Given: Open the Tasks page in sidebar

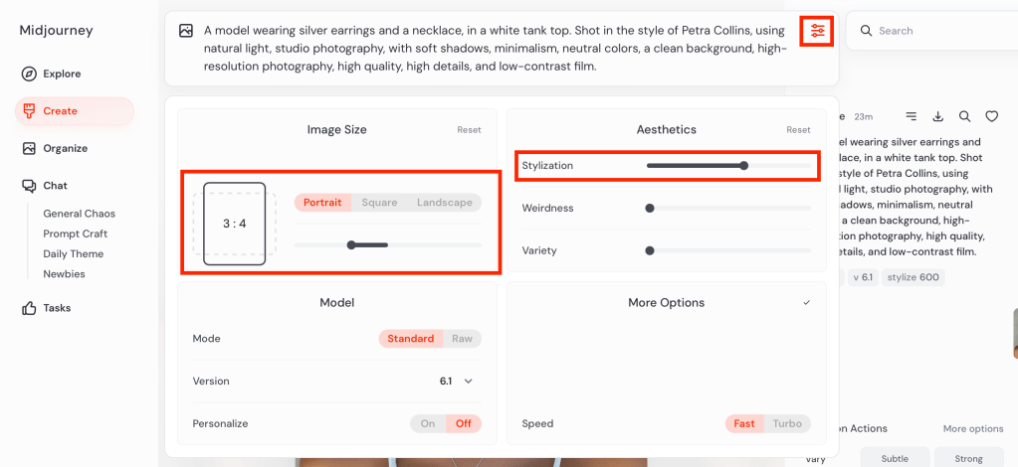Looking at the screenshot, I should 57,308.
